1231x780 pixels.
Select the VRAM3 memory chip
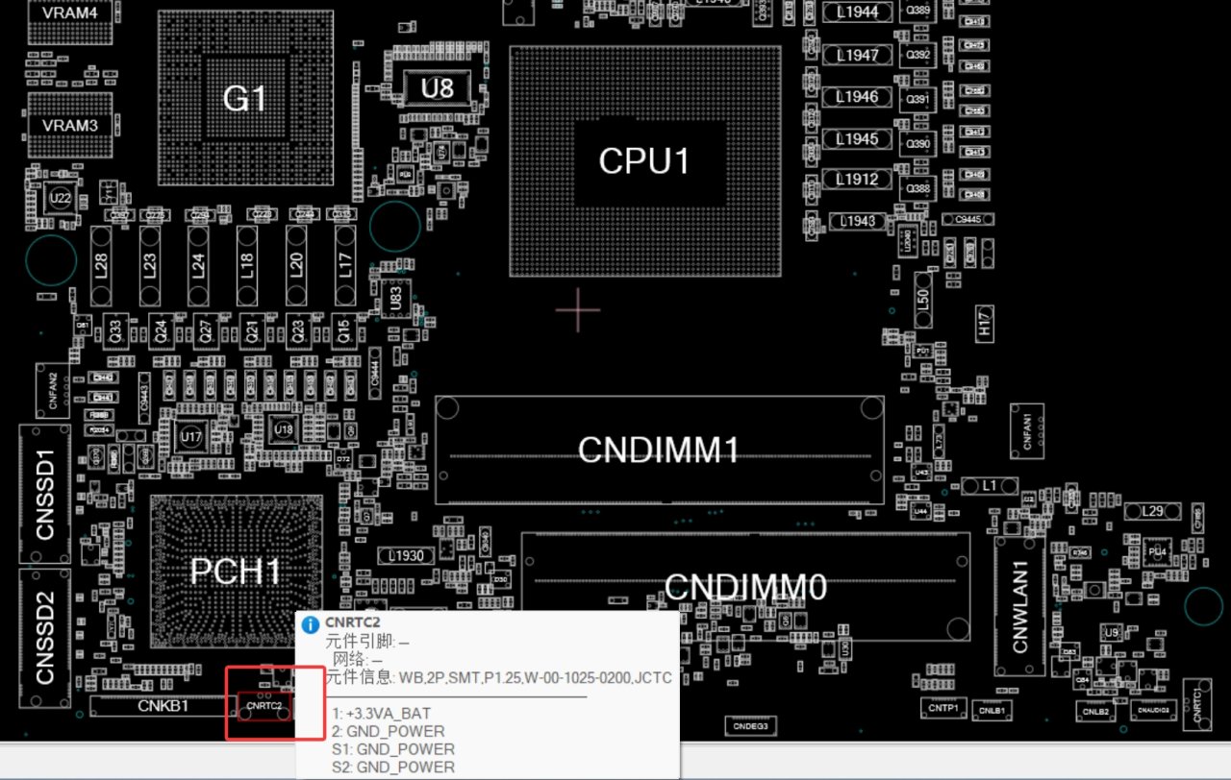tap(70, 126)
